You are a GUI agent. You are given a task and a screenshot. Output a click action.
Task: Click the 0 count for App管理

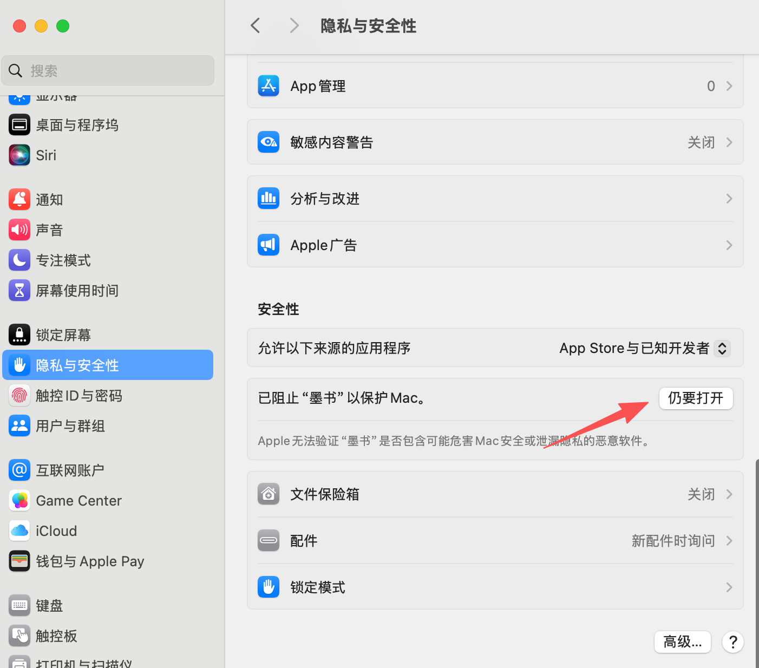(711, 86)
